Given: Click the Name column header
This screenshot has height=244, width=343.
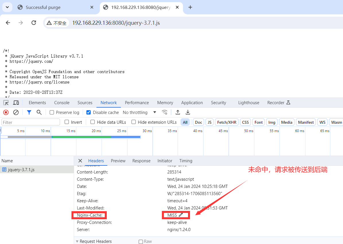Looking at the screenshot, I should click(37, 161).
